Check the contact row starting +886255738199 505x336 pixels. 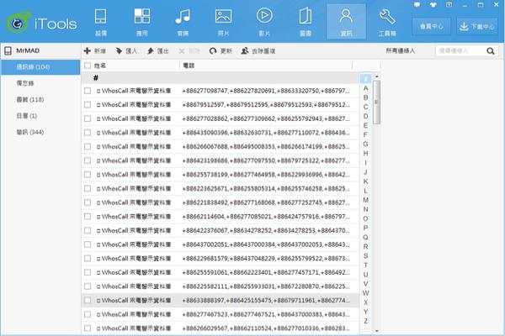tap(88, 175)
